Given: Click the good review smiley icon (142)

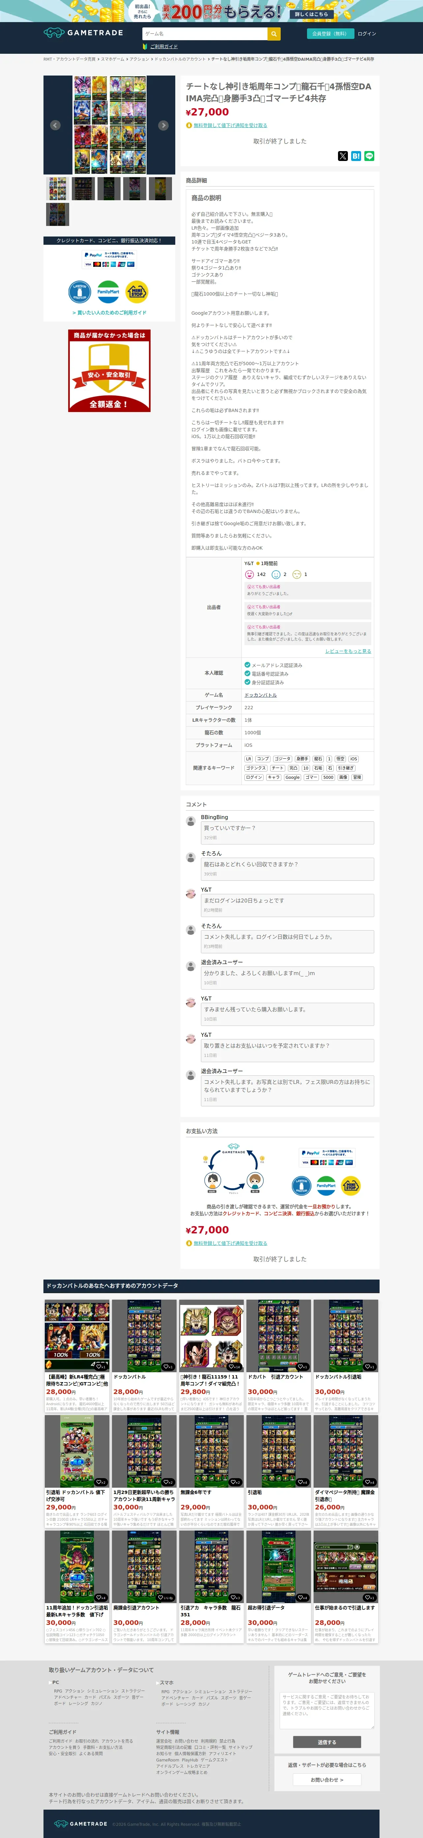Looking at the screenshot, I should 249,574.
